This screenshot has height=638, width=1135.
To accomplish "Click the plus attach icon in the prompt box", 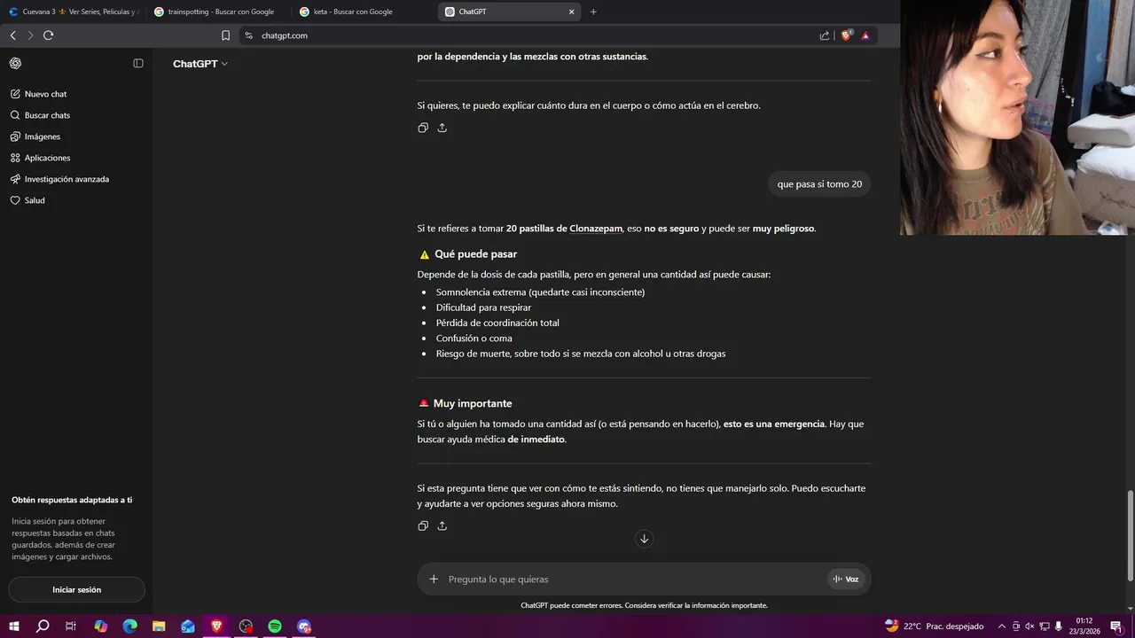I will click(x=434, y=579).
